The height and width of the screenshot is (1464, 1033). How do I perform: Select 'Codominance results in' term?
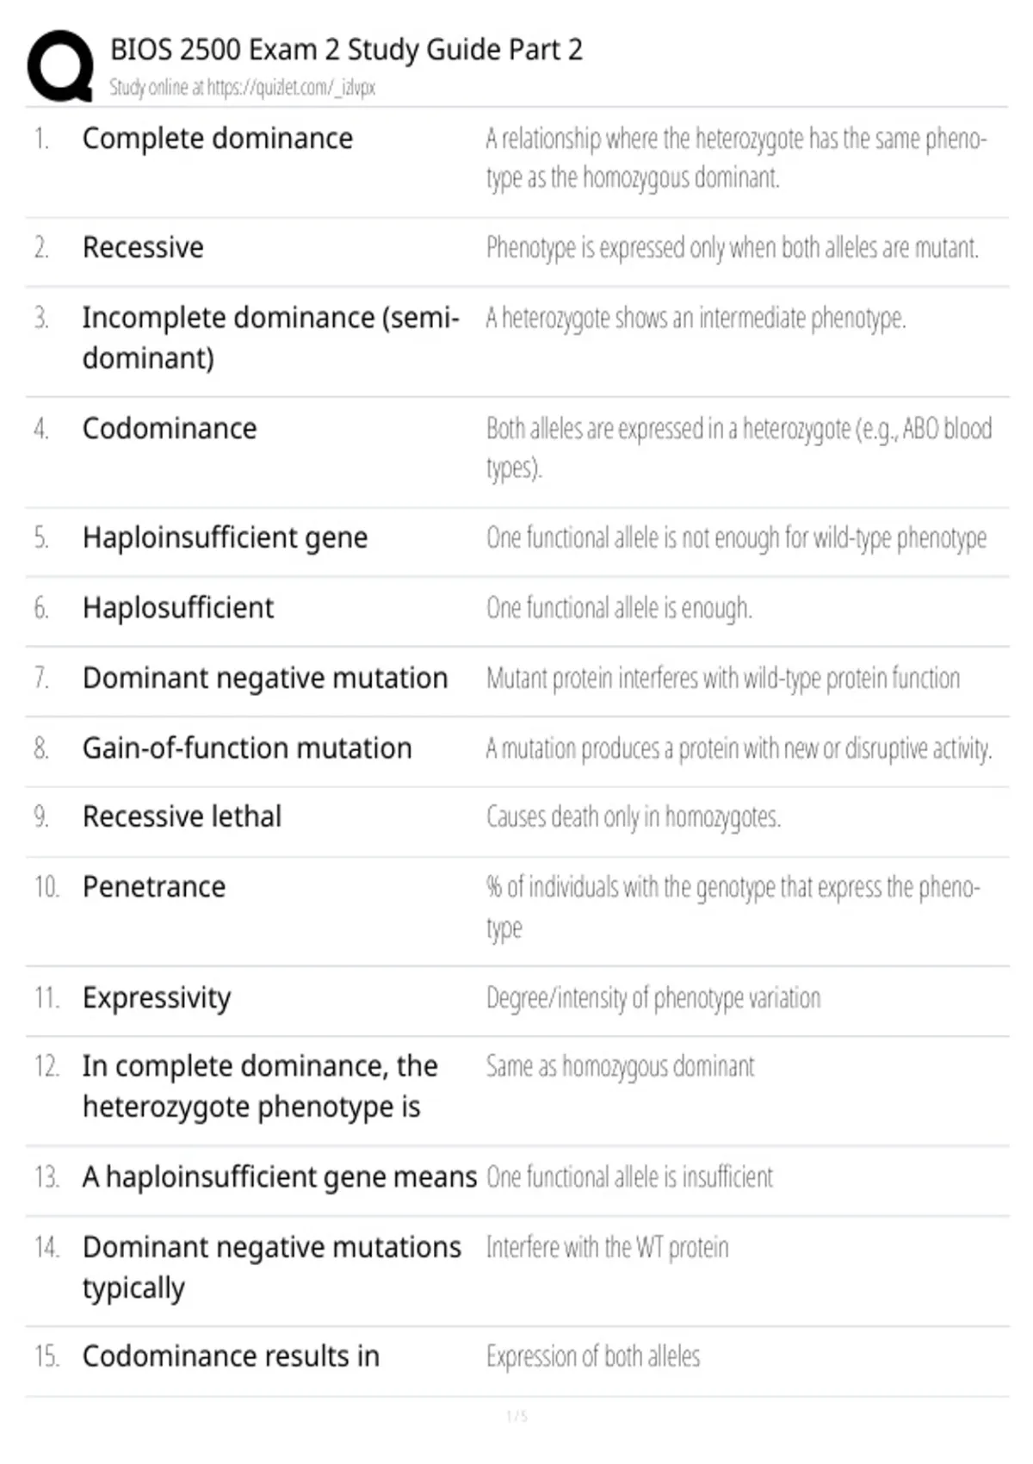pos(231,1356)
